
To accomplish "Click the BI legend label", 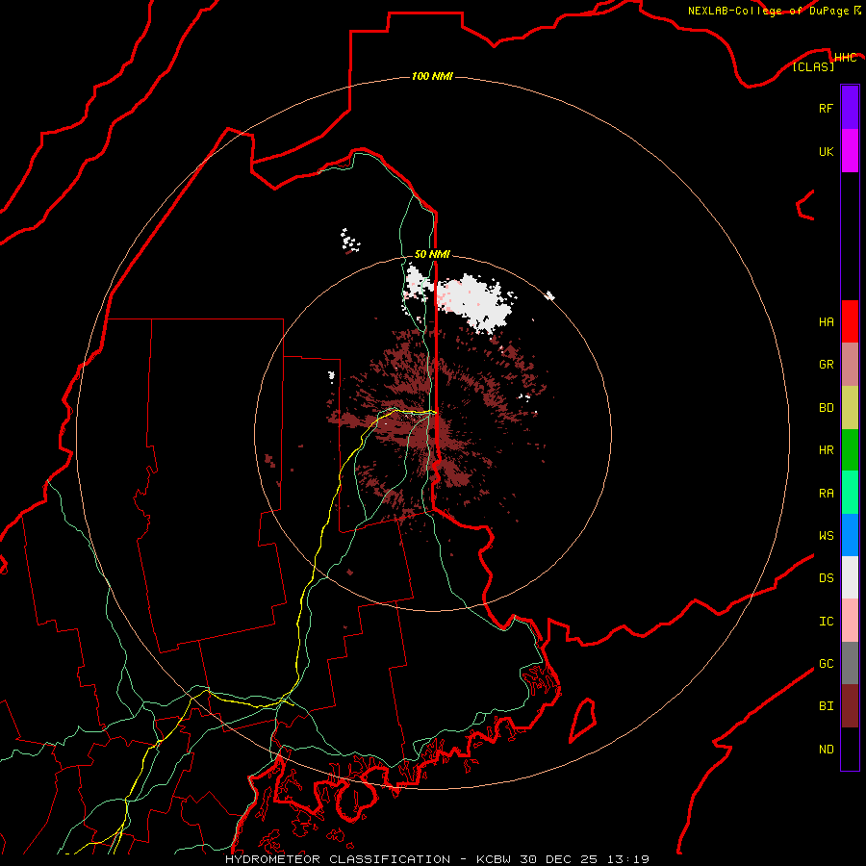I will click(x=826, y=706).
